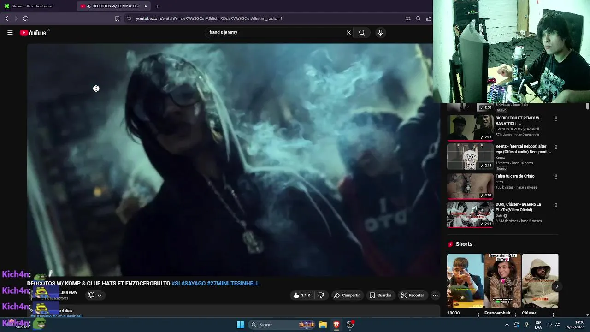Open the Enzocerobulto Short thumbnail
590x332 pixels.
click(502, 281)
